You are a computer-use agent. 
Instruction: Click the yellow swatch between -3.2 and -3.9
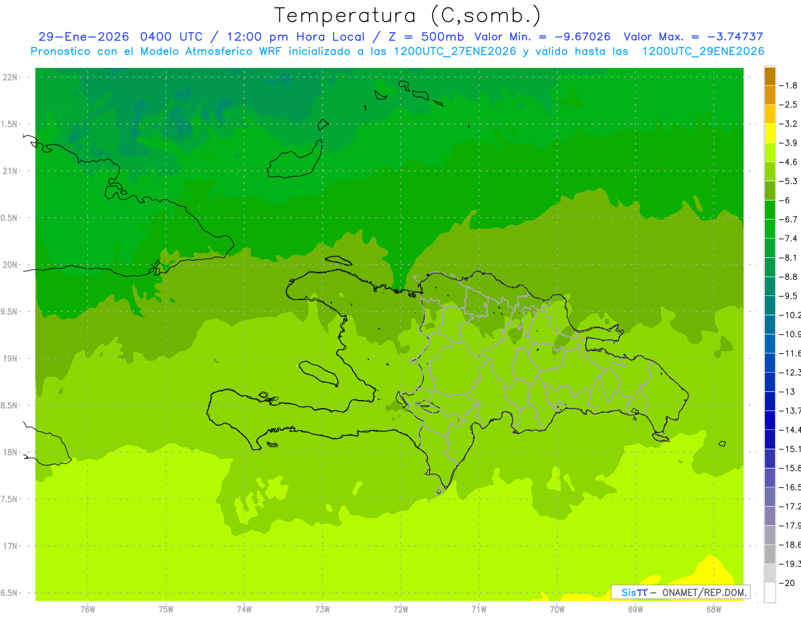[770, 133]
